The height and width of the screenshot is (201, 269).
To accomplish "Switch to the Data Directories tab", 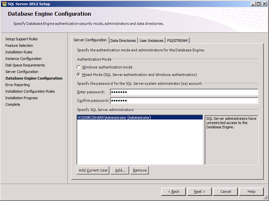I will click(x=123, y=41).
